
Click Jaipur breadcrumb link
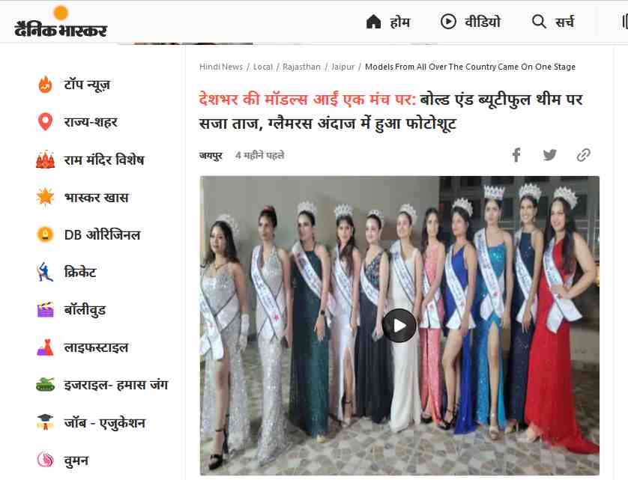click(x=342, y=67)
